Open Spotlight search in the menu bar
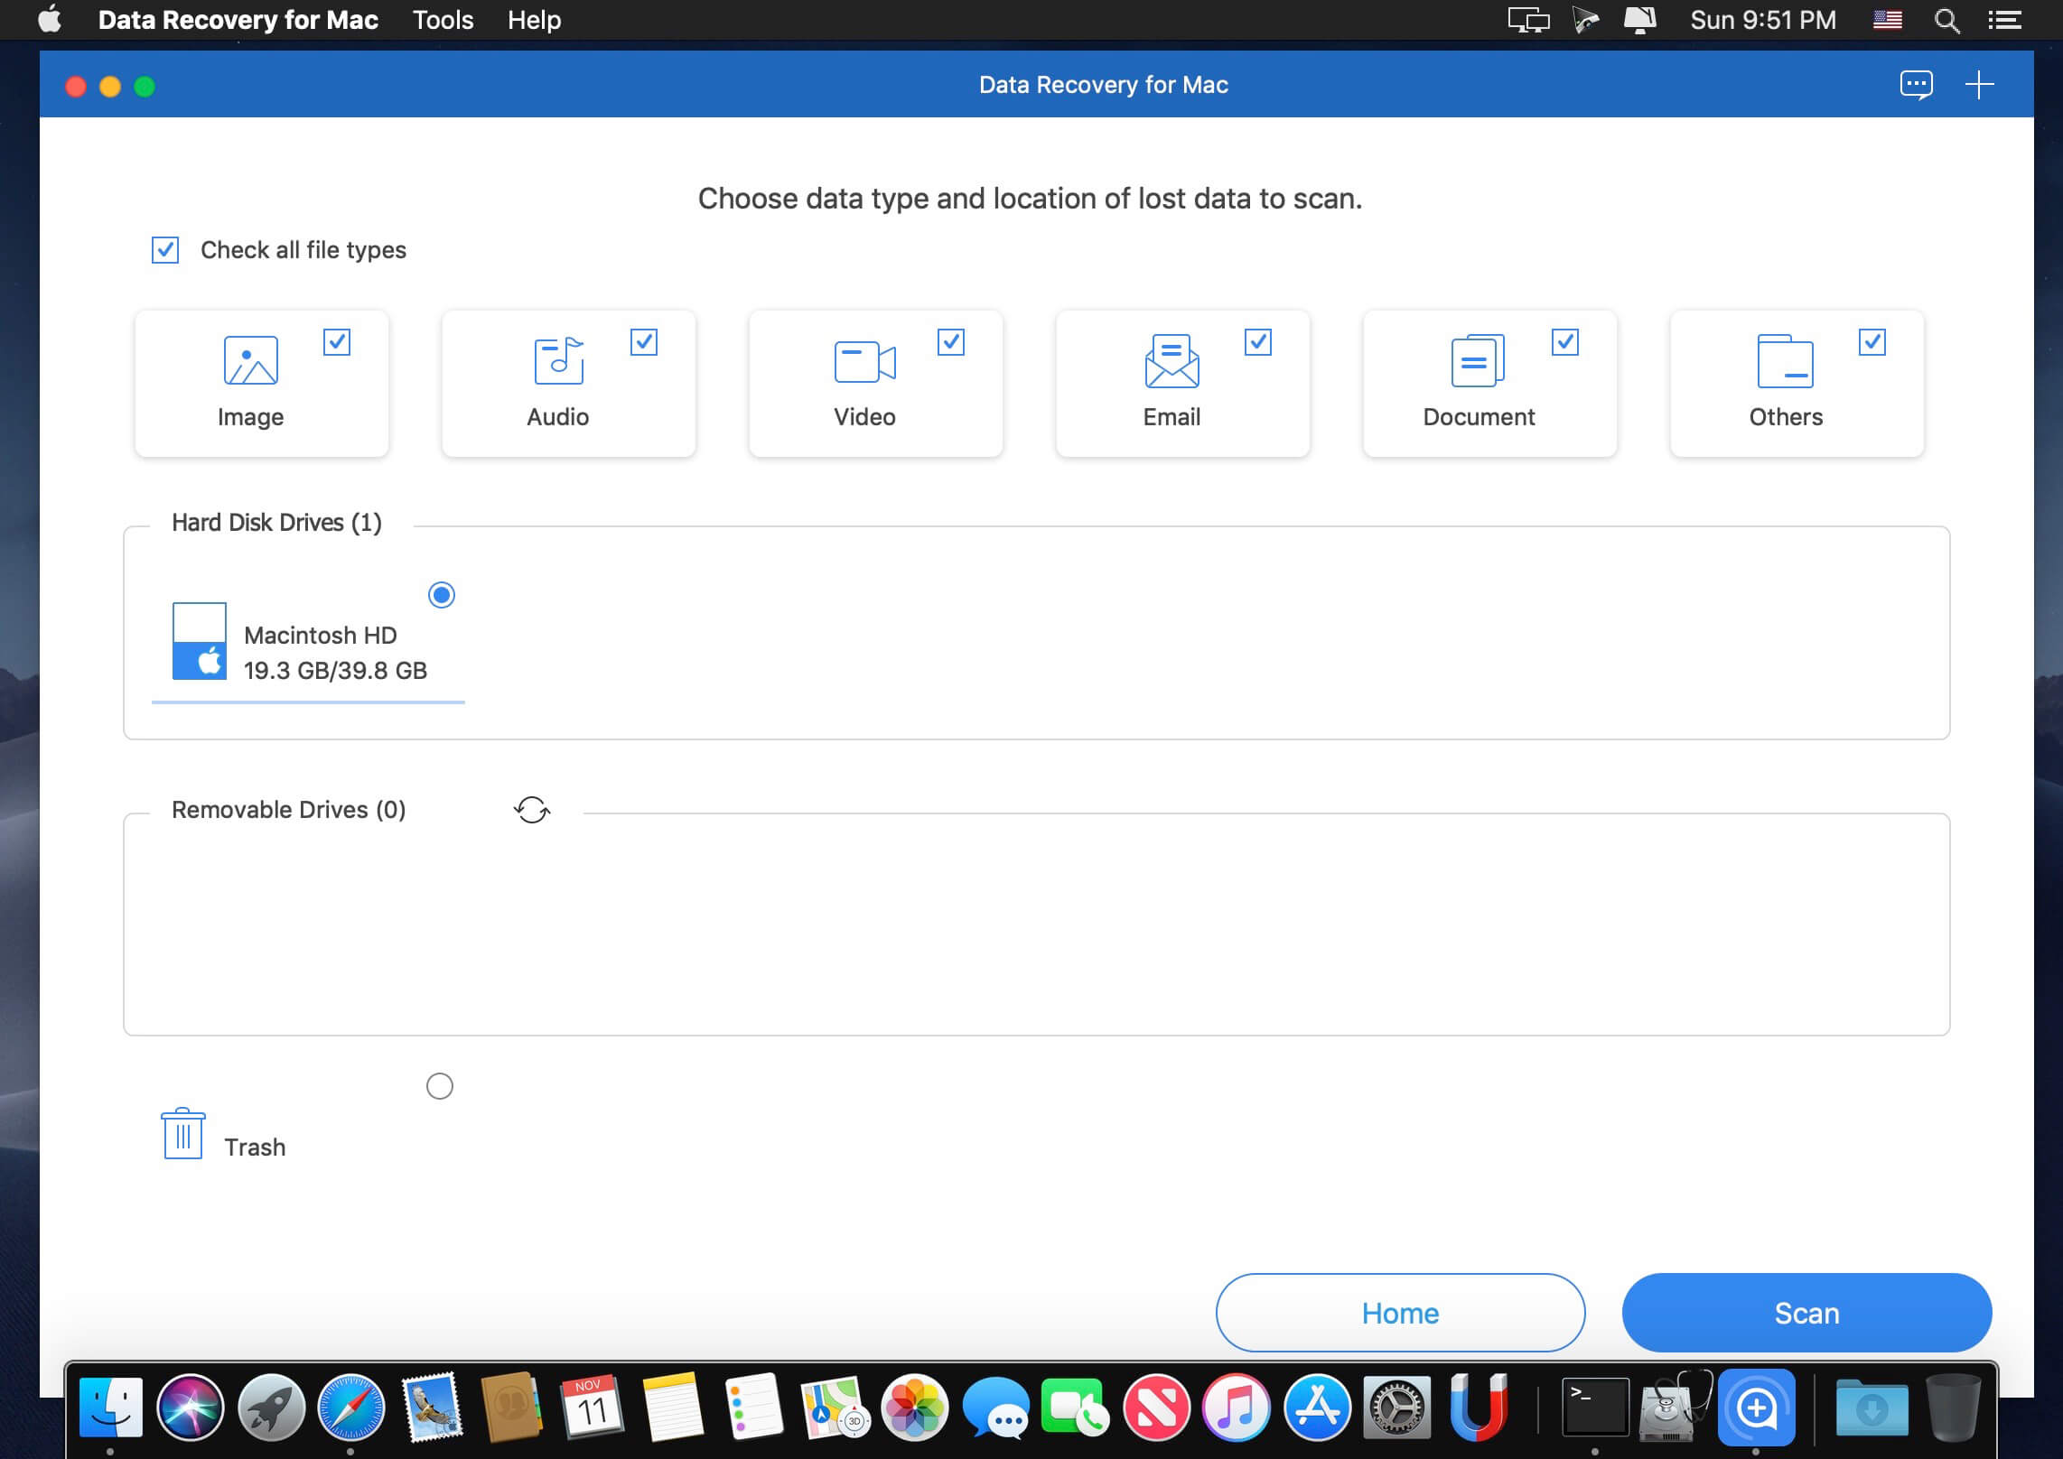The width and height of the screenshot is (2063, 1459). click(x=1946, y=20)
